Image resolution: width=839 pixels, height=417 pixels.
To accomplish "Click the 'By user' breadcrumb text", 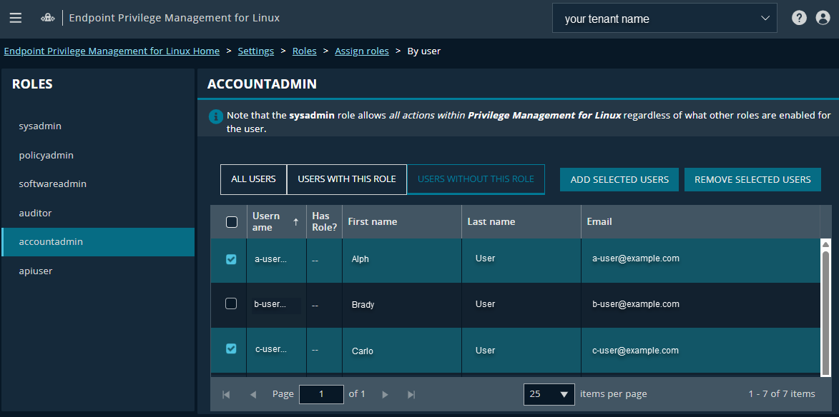I will [x=423, y=51].
